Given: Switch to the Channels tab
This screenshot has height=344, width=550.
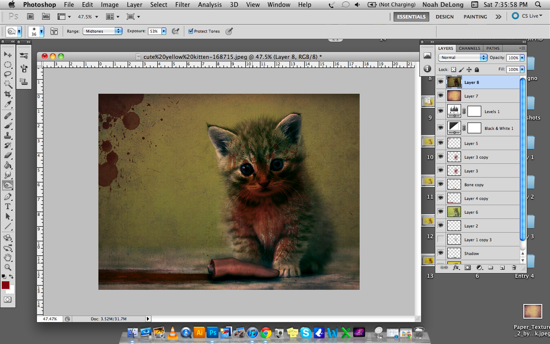Looking at the screenshot, I should 469,48.
